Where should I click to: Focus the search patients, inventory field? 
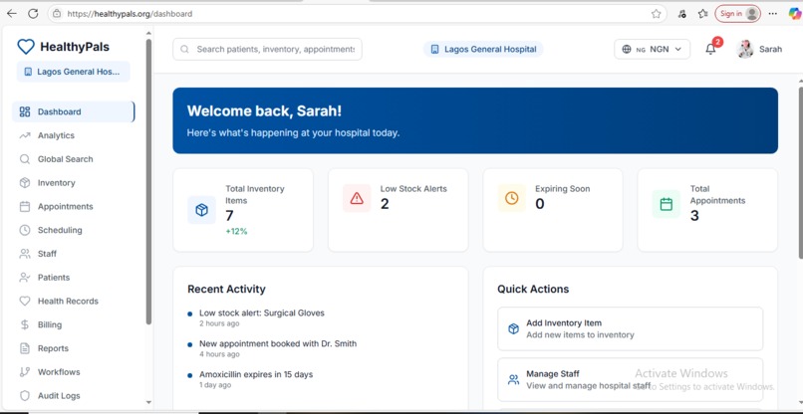coord(267,49)
